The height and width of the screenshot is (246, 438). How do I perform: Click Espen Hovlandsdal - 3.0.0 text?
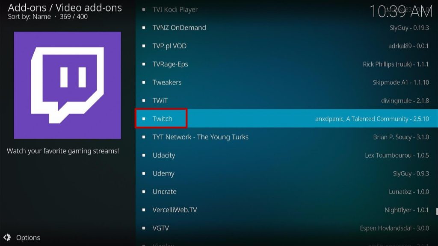[x=394, y=228]
